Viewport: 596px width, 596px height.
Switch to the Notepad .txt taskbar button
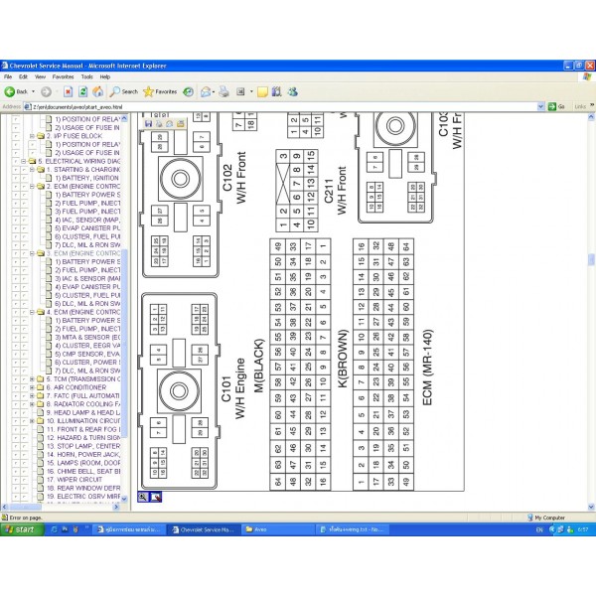(x=352, y=529)
